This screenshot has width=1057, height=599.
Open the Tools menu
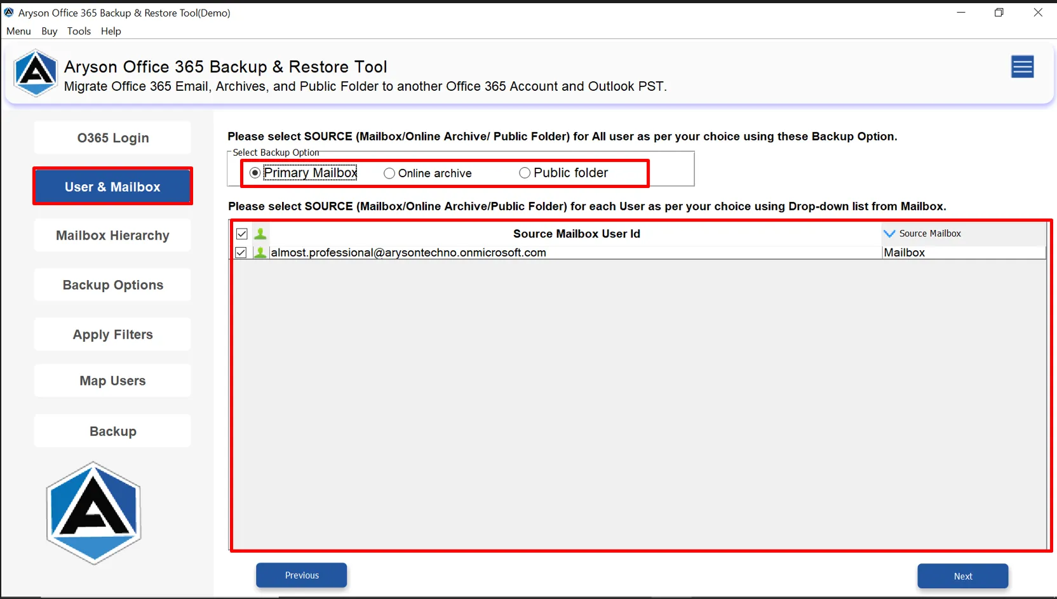(79, 30)
